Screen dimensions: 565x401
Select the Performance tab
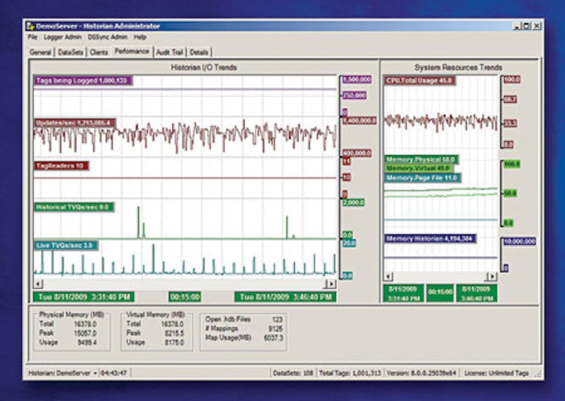coord(132,52)
